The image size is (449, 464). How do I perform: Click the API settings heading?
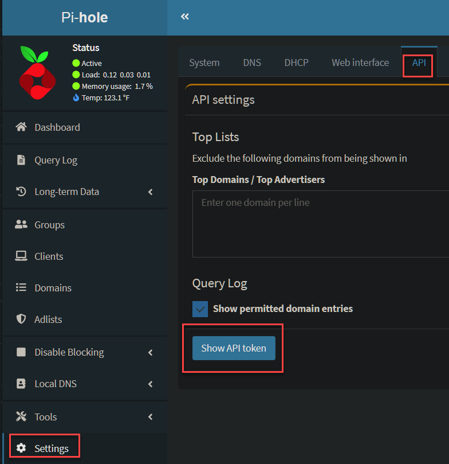(x=223, y=100)
